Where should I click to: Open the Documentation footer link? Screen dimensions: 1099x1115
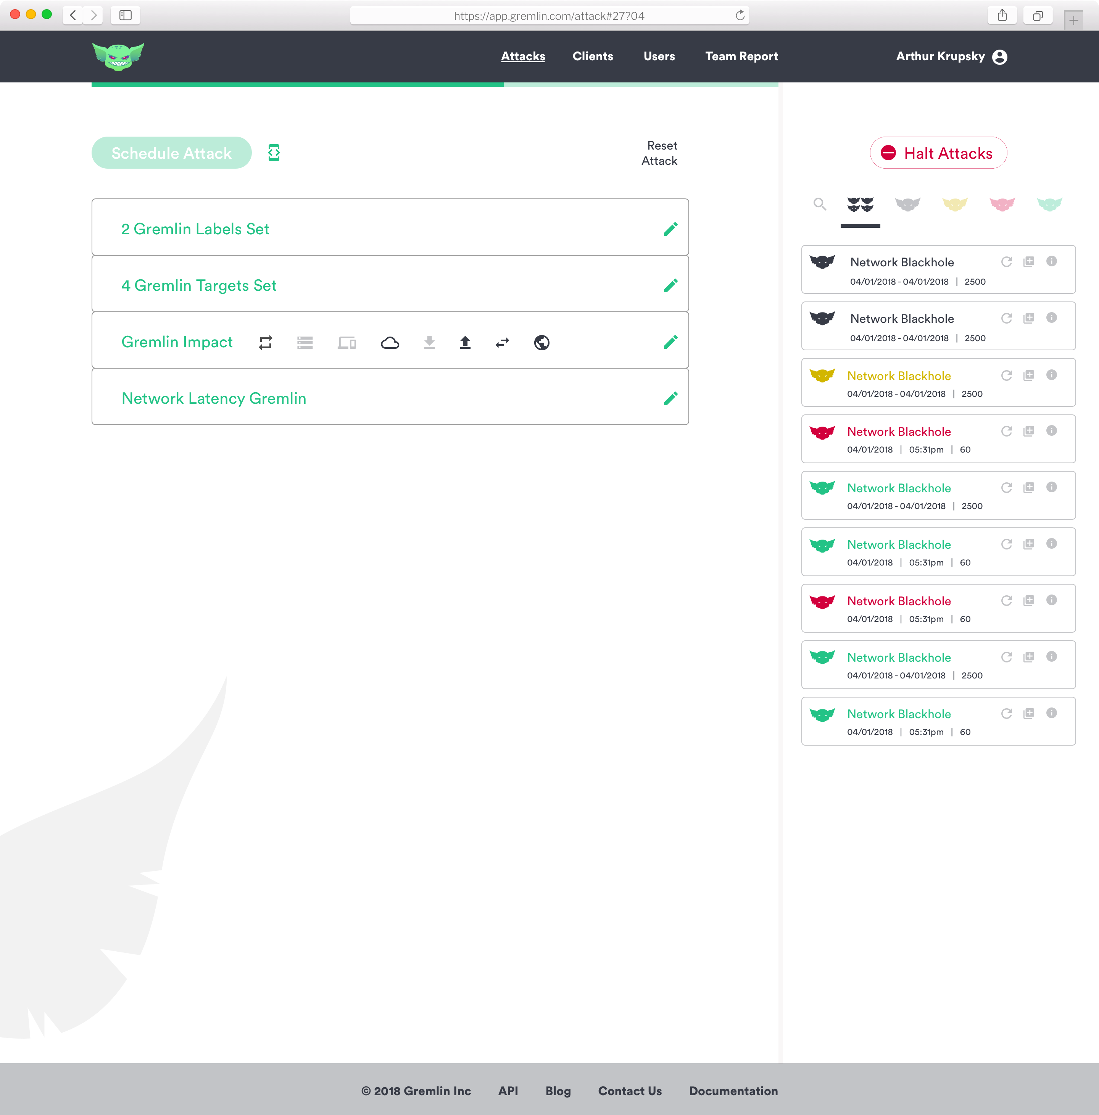point(734,1091)
